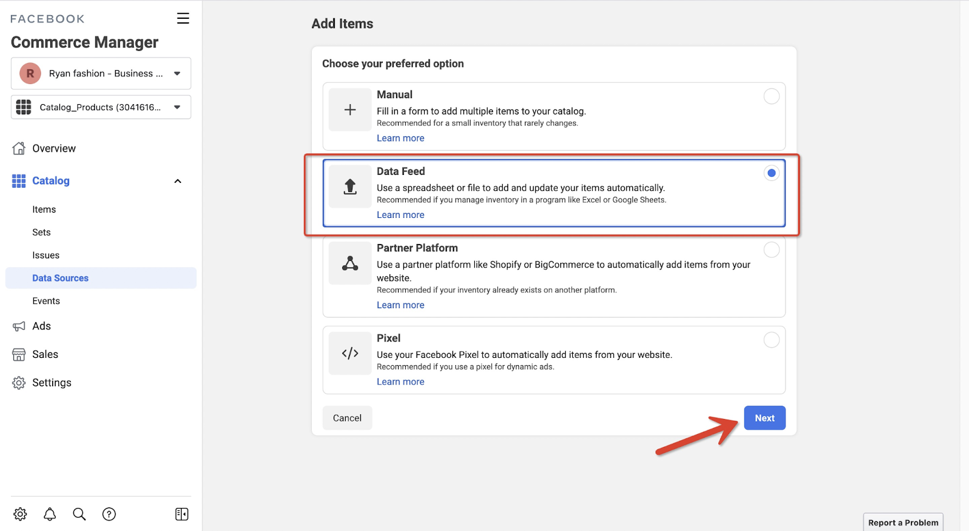Click the Ads megaphone icon
This screenshot has width=969, height=531.
click(x=19, y=326)
